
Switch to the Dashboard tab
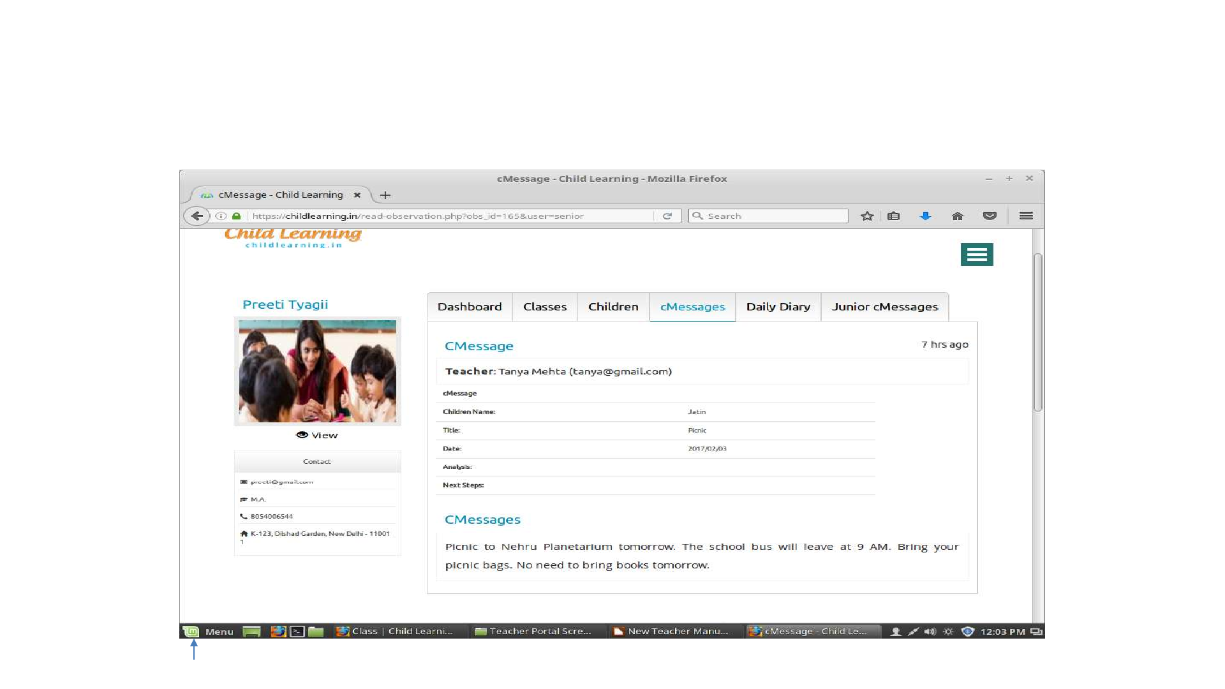tap(470, 307)
